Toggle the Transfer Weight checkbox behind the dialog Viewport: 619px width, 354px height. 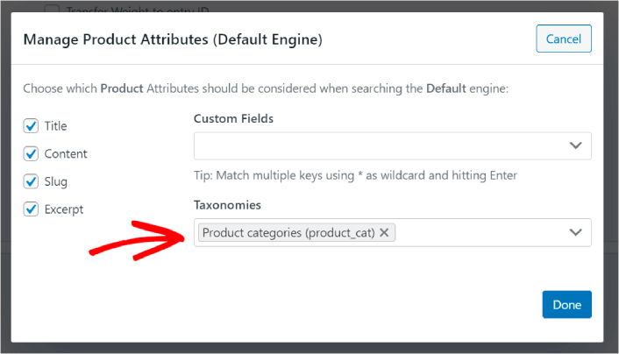pyautogui.click(x=51, y=9)
